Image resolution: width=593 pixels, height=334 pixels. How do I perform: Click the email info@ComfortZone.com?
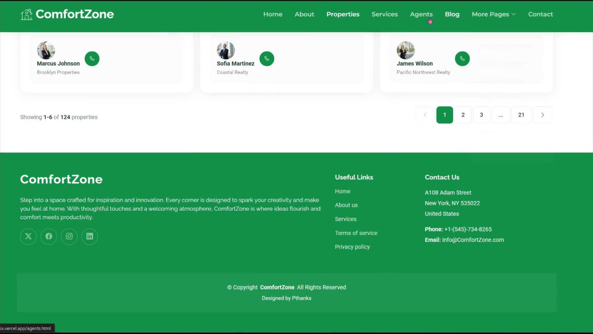click(x=473, y=240)
